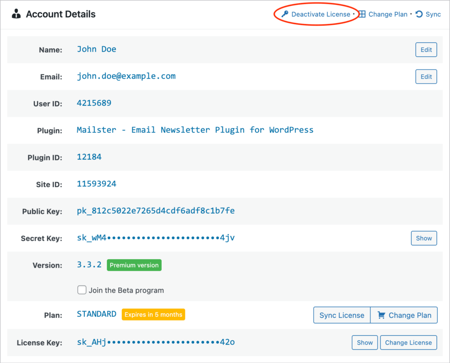Image resolution: width=450 pixels, height=363 pixels.
Task: Select the Public Key value text
Action: (156, 211)
